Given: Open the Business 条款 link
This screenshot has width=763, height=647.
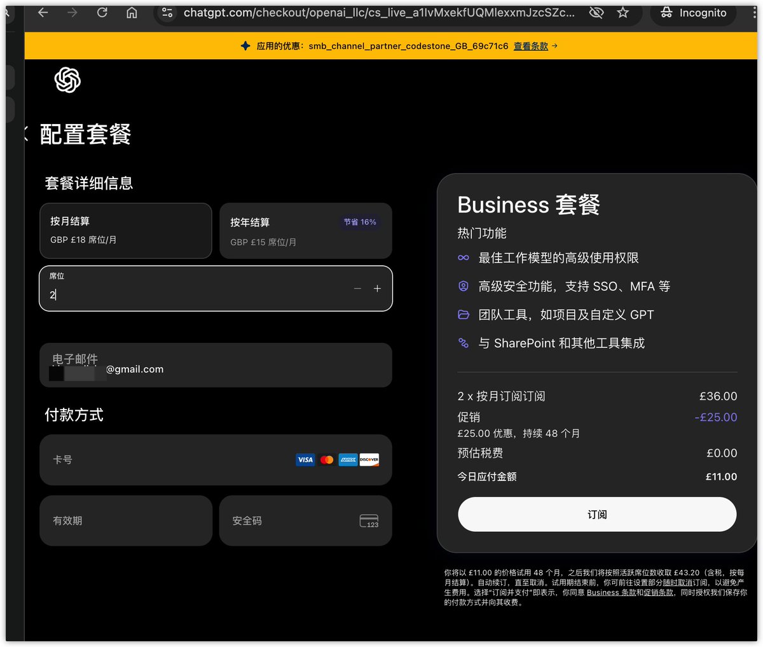Looking at the screenshot, I should (x=611, y=592).
